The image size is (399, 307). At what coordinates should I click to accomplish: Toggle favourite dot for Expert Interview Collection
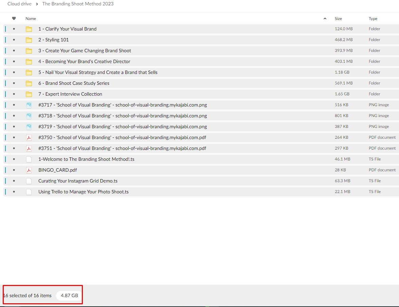tap(14, 94)
